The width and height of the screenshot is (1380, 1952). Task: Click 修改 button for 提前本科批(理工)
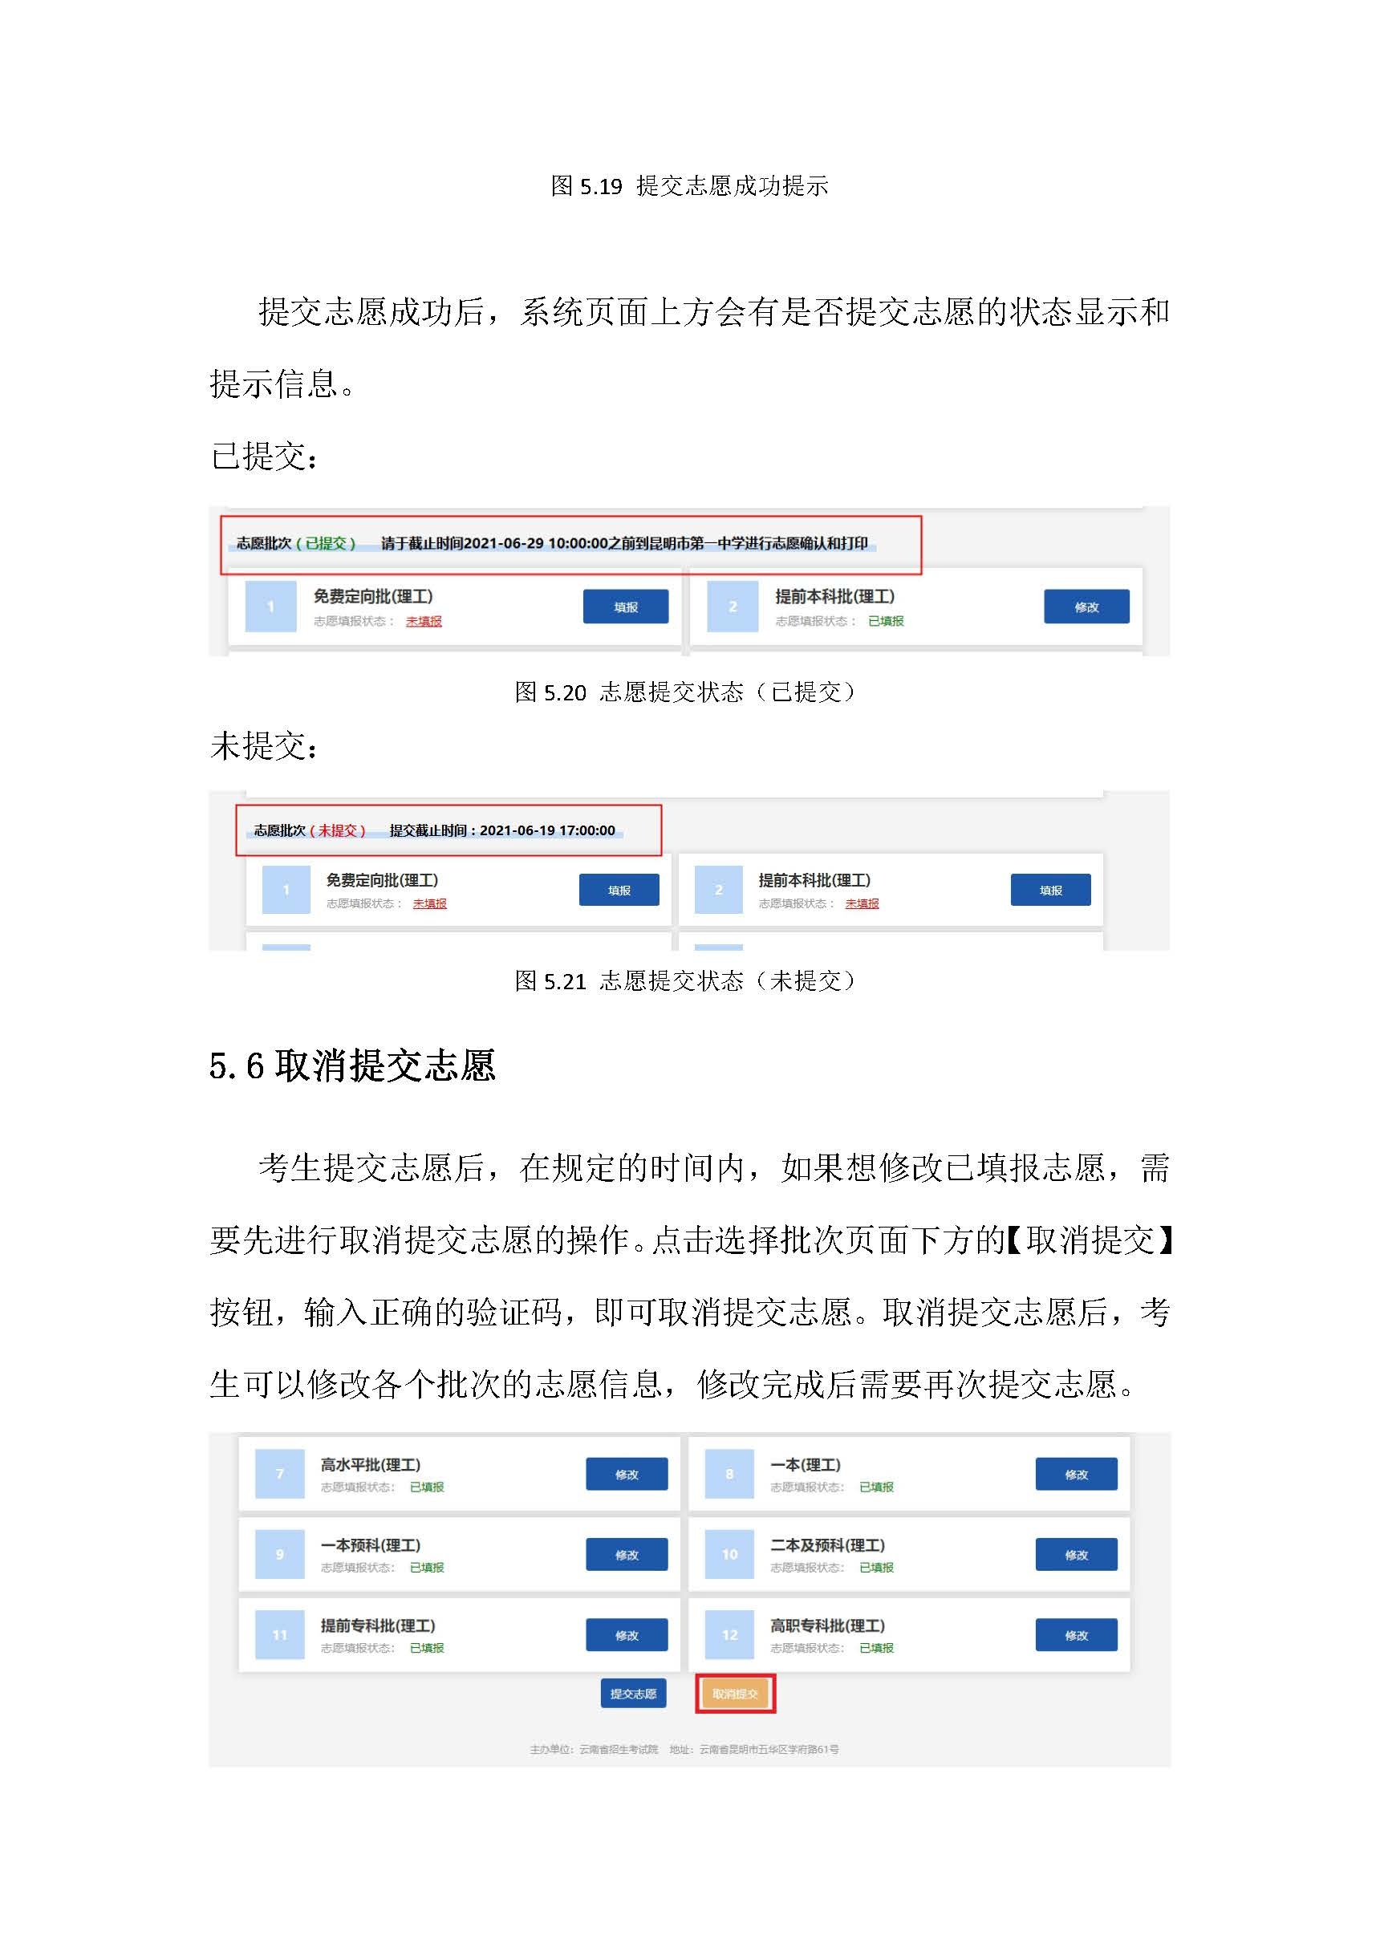[x=1086, y=607]
